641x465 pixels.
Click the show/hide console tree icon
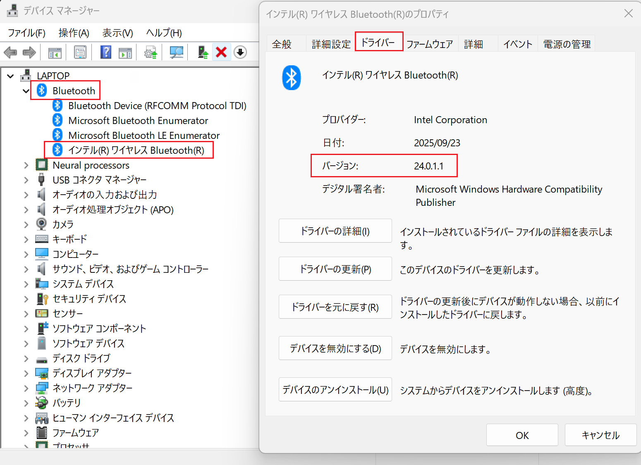[x=55, y=52]
